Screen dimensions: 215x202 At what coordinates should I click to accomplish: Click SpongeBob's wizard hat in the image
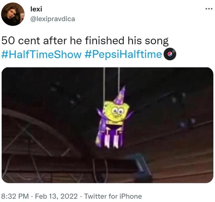click(120, 95)
